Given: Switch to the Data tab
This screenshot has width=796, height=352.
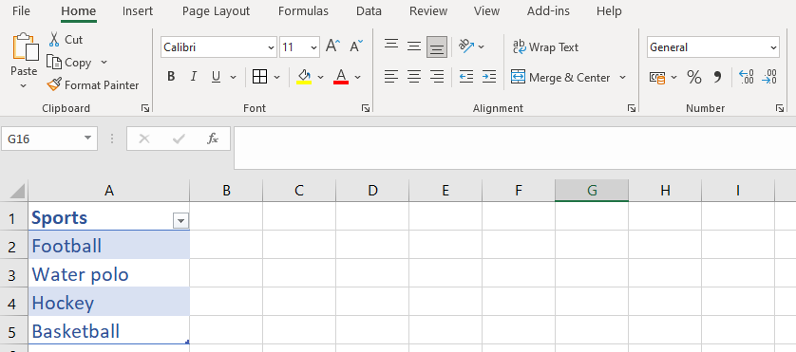Looking at the screenshot, I should click(370, 10).
